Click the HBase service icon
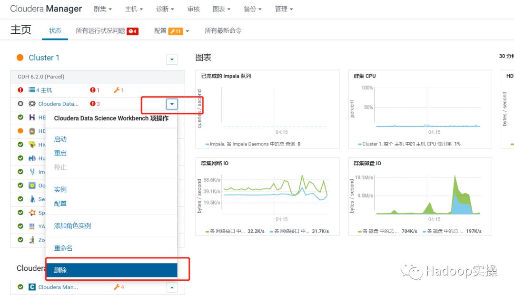The width and height of the screenshot is (514, 295). point(32,118)
